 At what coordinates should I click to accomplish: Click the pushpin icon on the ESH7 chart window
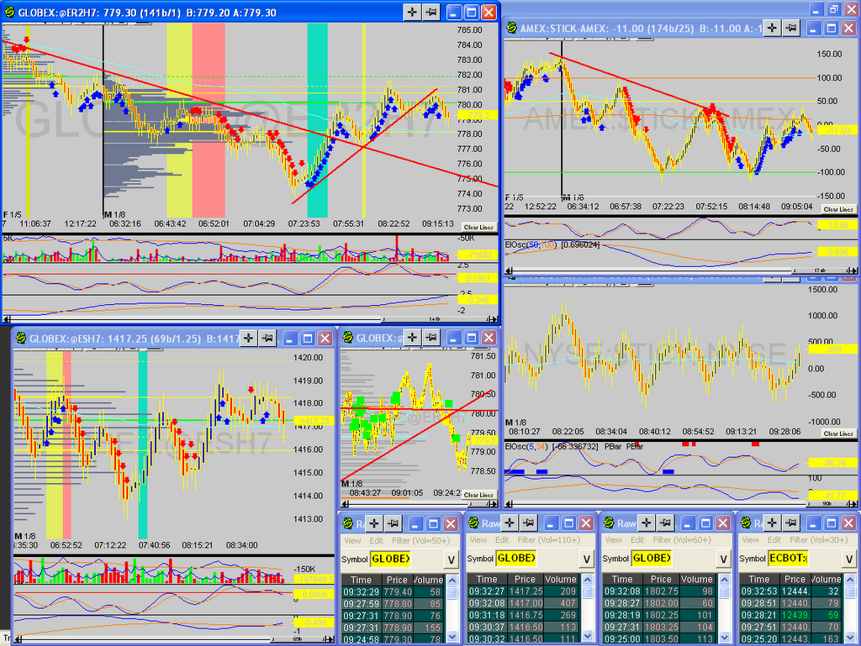269,338
